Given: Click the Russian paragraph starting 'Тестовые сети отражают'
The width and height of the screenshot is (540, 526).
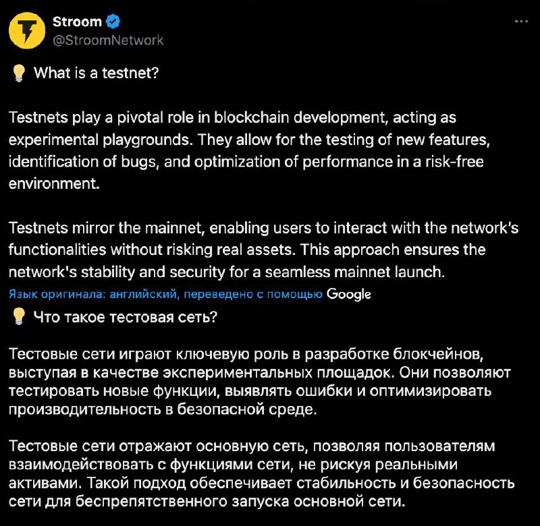Looking at the screenshot, I should coord(261,473).
